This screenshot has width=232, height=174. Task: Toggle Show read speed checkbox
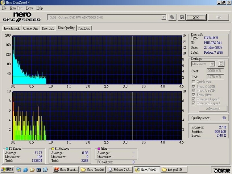(193, 99)
